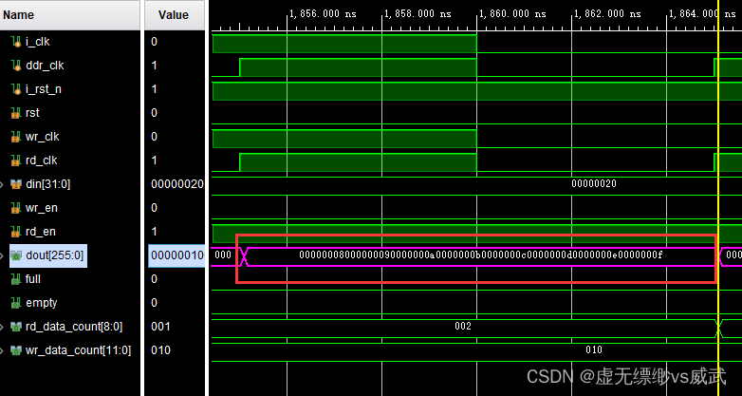Expand the wr_data_count[11:0] bus
Image resolution: width=742 pixels, height=396 pixels.
pyautogui.click(x=2, y=350)
